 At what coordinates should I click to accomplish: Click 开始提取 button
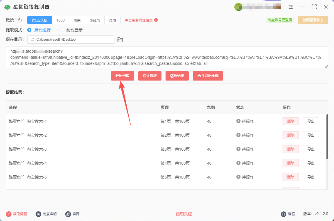tap(123, 76)
